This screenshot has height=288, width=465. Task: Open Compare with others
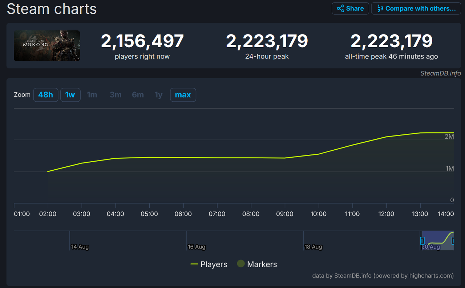(x=416, y=8)
